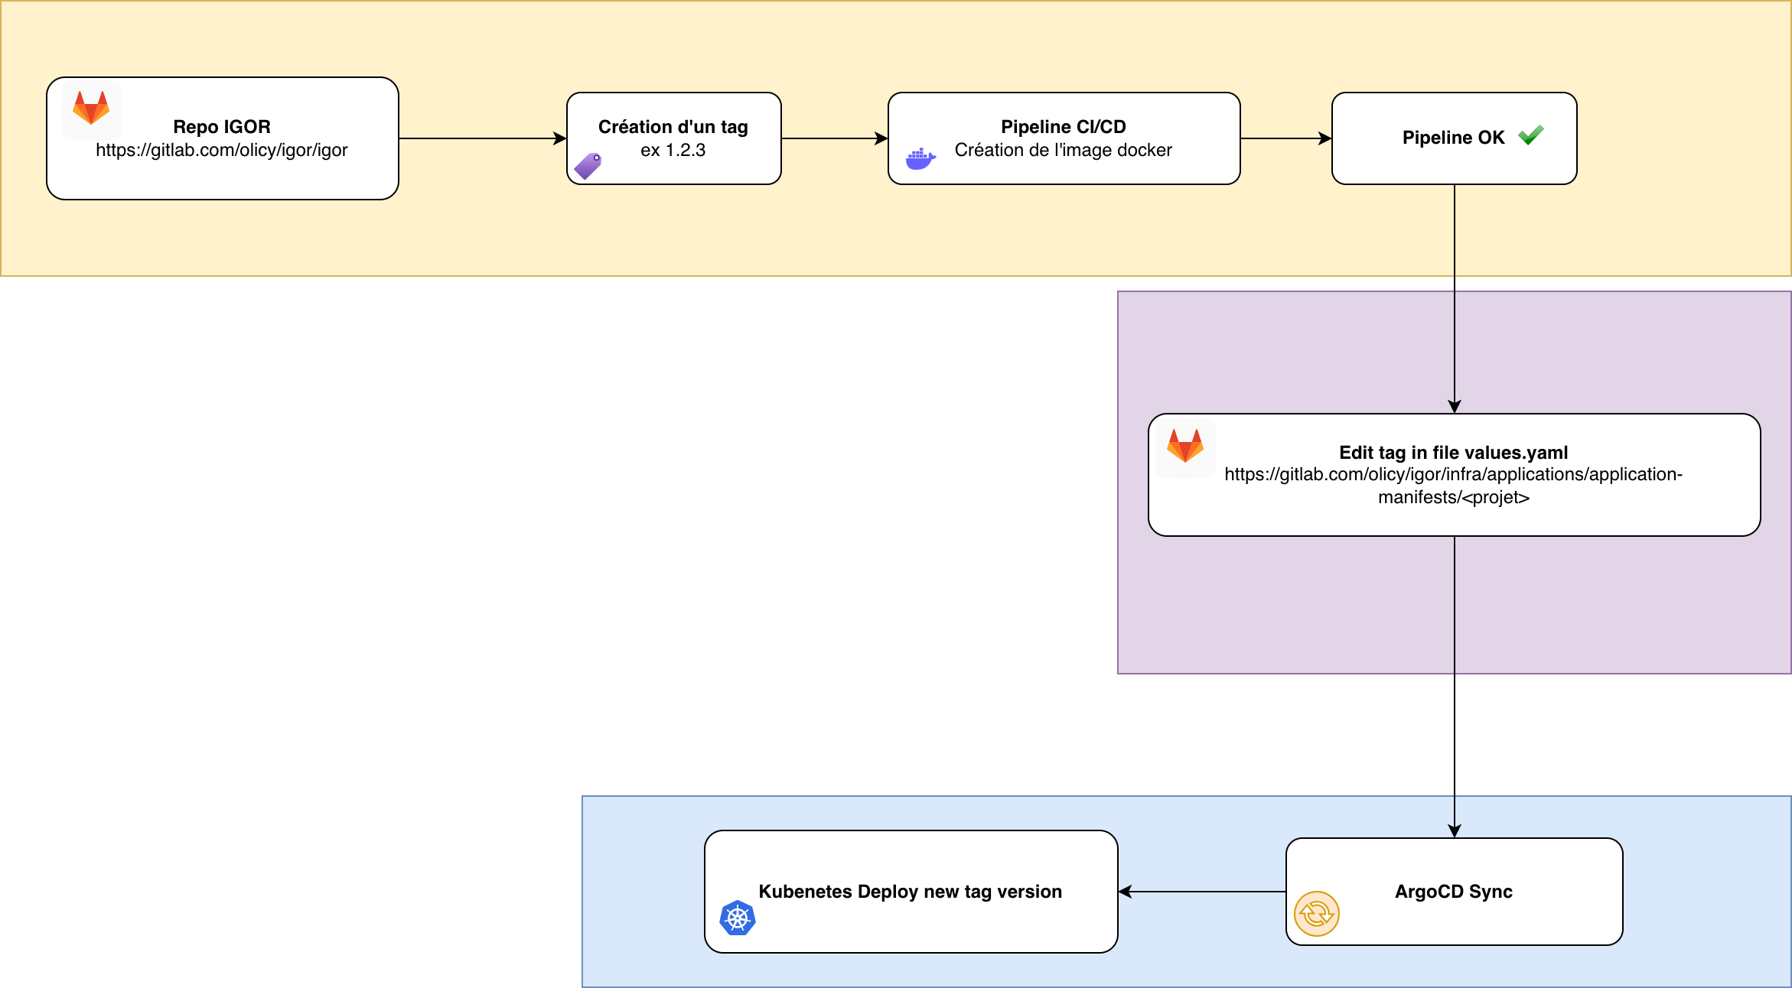The height and width of the screenshot is (988, 1792).
Task: Click the arrow between ArgoCD Sync and Kubernetes node
Action: click(x=1201, y=891)
